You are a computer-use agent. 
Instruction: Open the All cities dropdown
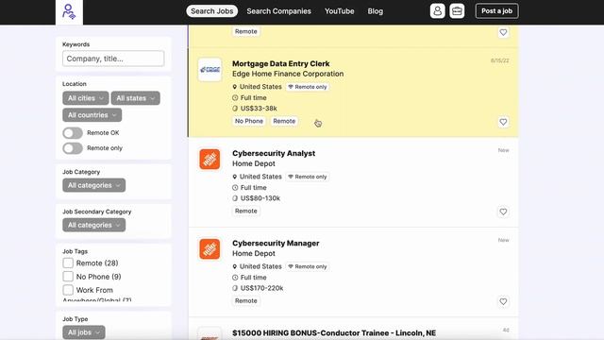point(86,98)
